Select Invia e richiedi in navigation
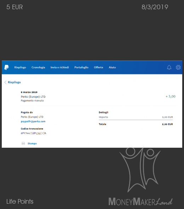Screen dimensions: 184x209 coord(60,67)
